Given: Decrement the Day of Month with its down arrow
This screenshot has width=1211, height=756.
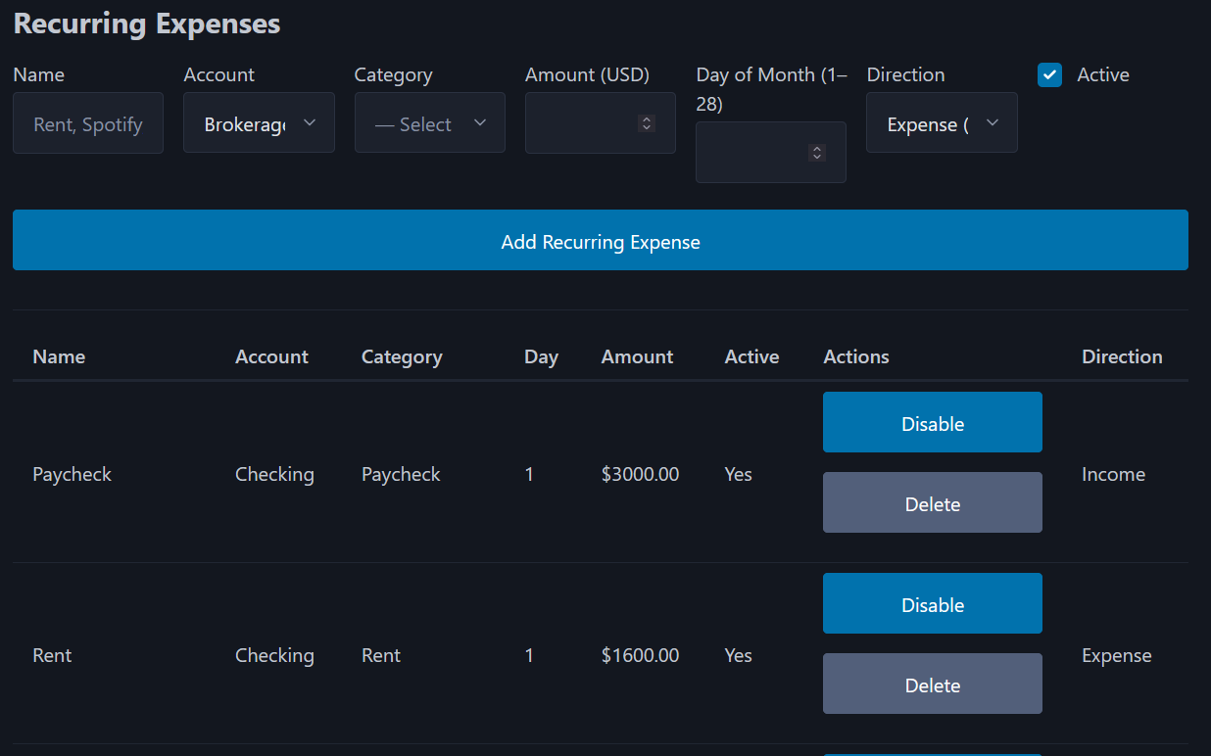Looking at the screenshot, I should point(816,157).
